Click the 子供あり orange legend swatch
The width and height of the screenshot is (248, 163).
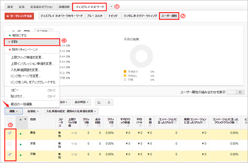click(125, 71)
